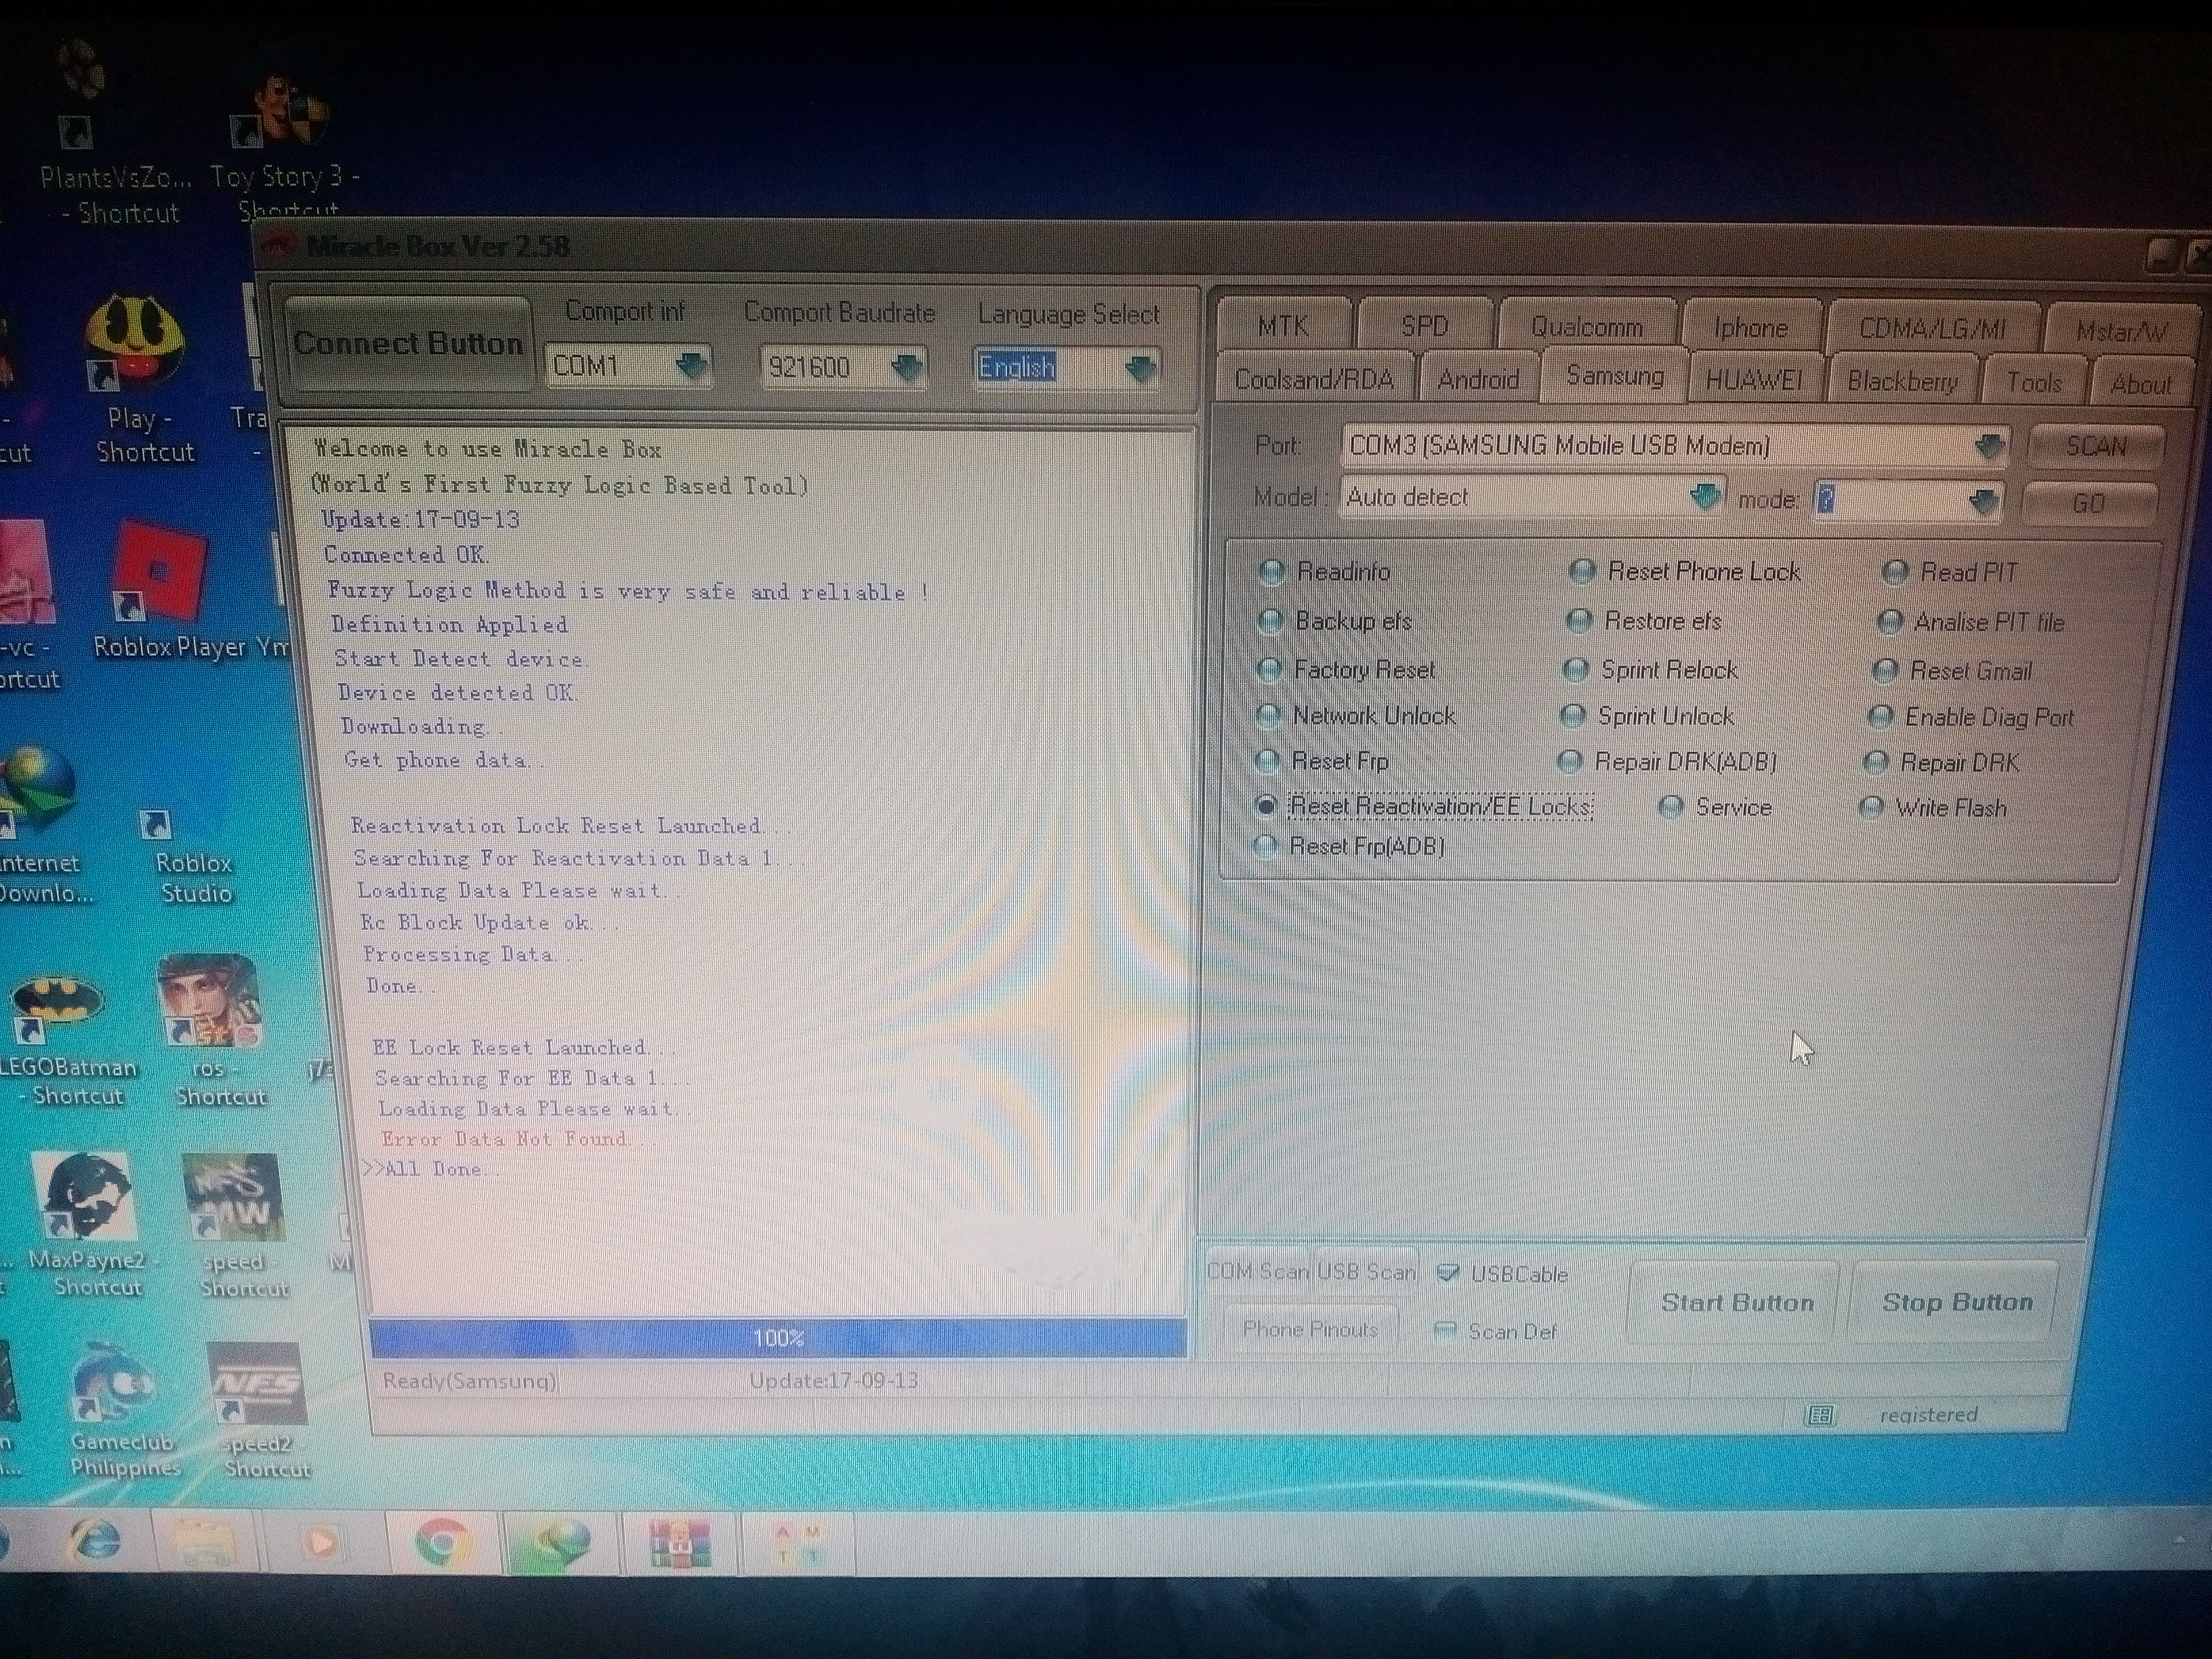Image resolution: width=2212 pixels, height=1659 pixels.
Task: Switch to the Qualcomm tab
Action: click(x=1587, y=327)
